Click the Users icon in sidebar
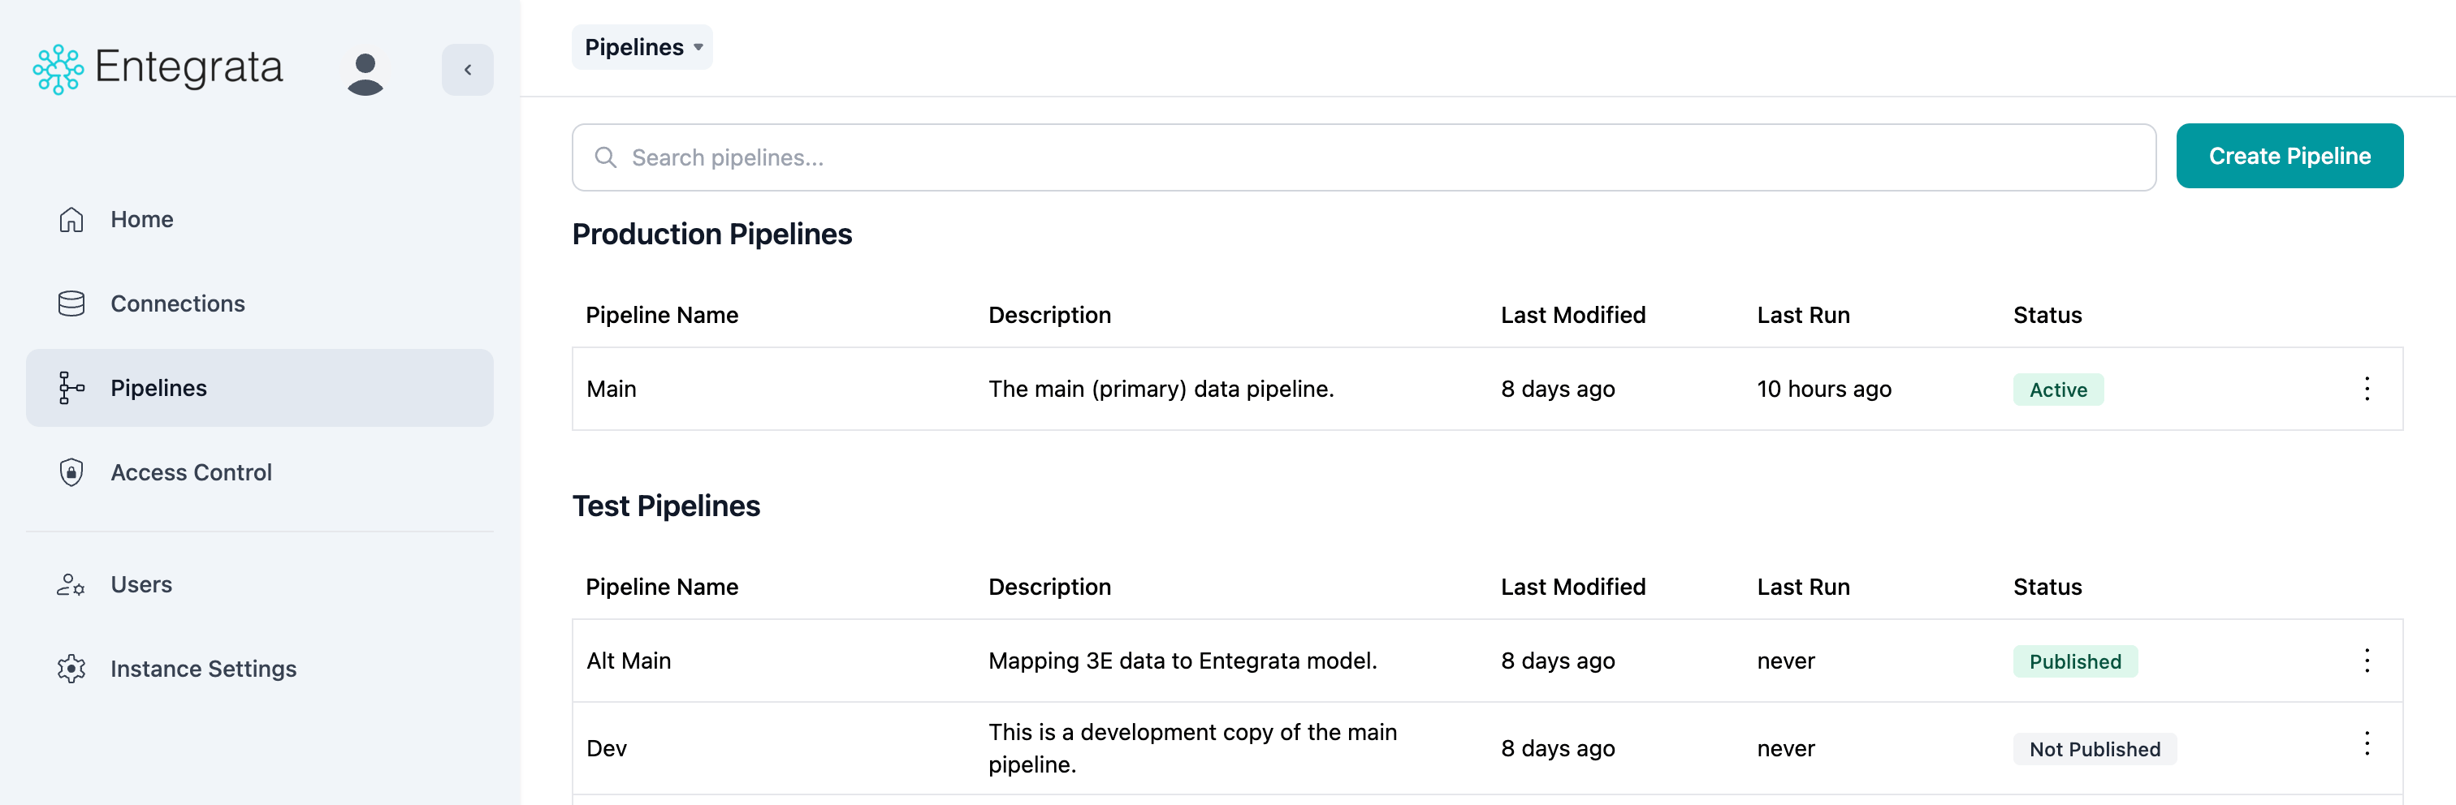This screenshot has width=2456, height=805. (x=71, y=584)
